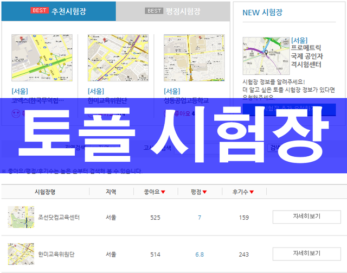Viewport: 347px width, 273px height.
Task: Open 조선닷컴교육센터 name in list
Action: [59, 217]
